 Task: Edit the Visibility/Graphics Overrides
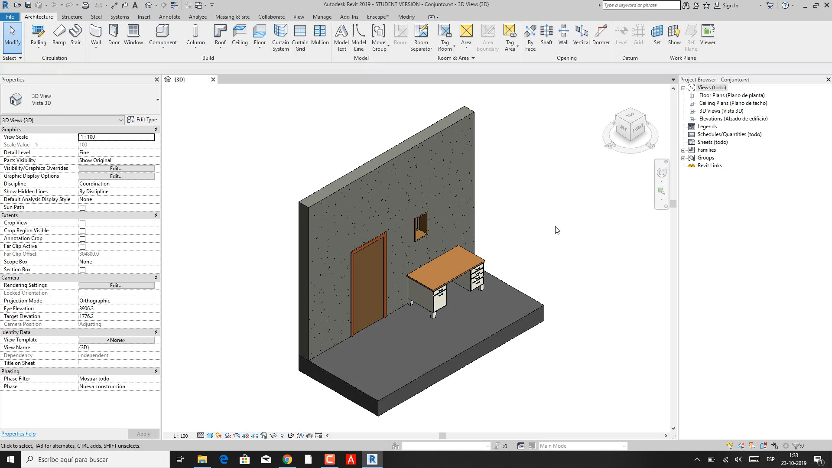[x=116, y=168]
